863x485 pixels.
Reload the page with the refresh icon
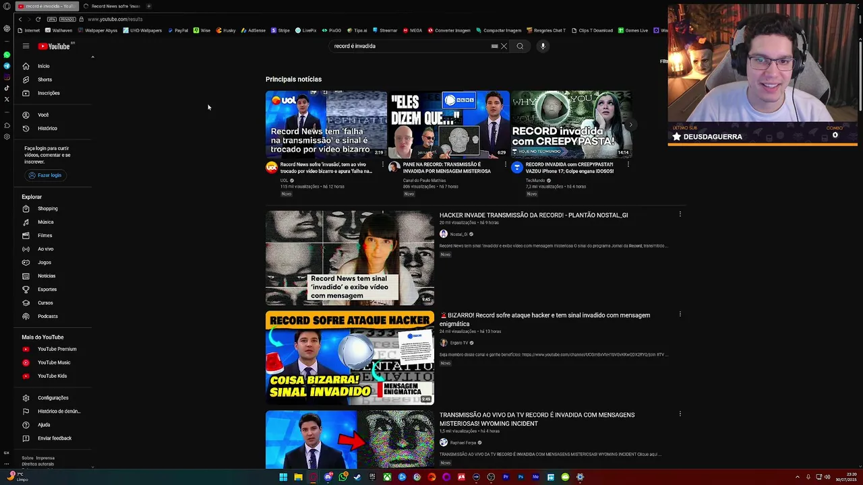tap(38, 20)
